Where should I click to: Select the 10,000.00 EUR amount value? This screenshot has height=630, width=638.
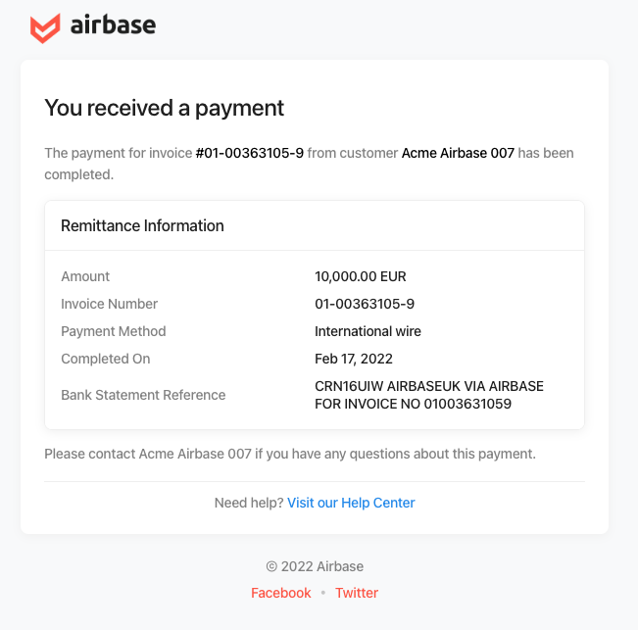click(360, 276)
